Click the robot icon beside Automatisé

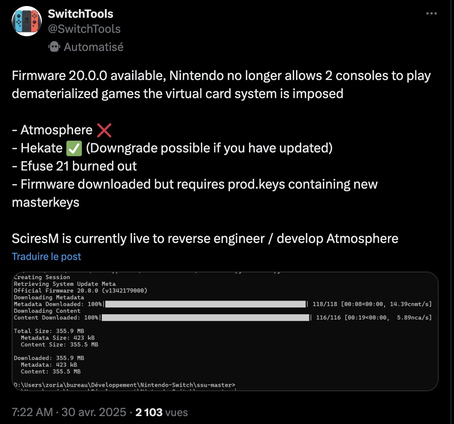(x=54, y=47)
